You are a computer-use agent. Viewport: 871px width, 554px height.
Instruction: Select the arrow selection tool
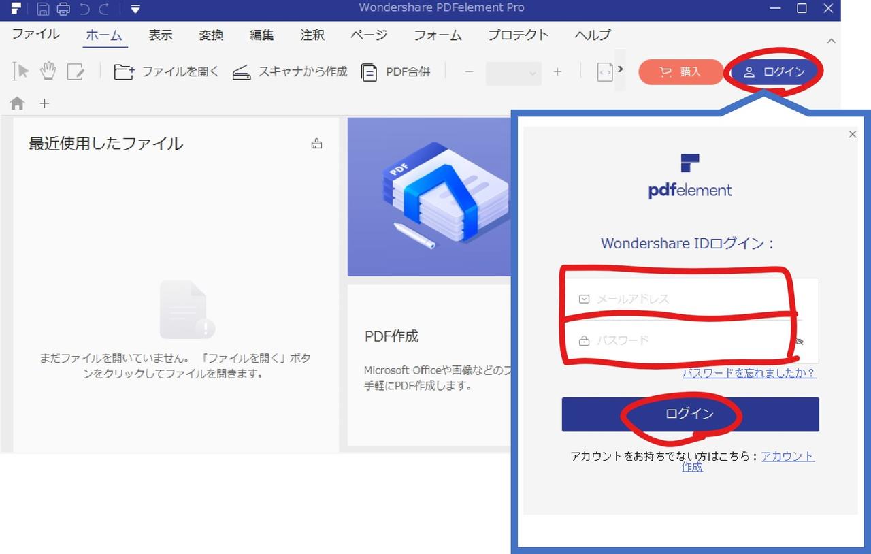pyautogui.click(x=22, y=71)
